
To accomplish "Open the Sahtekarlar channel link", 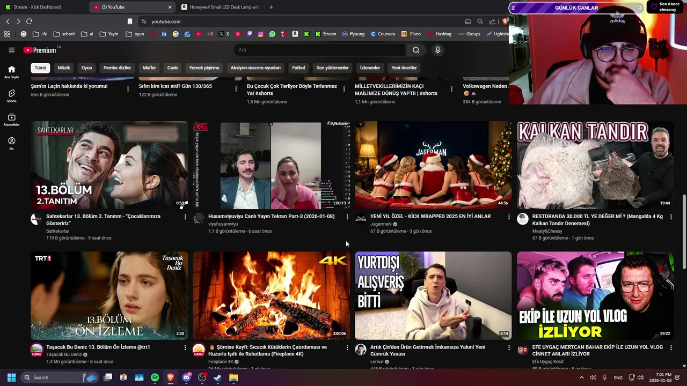I will click(57, 231).
